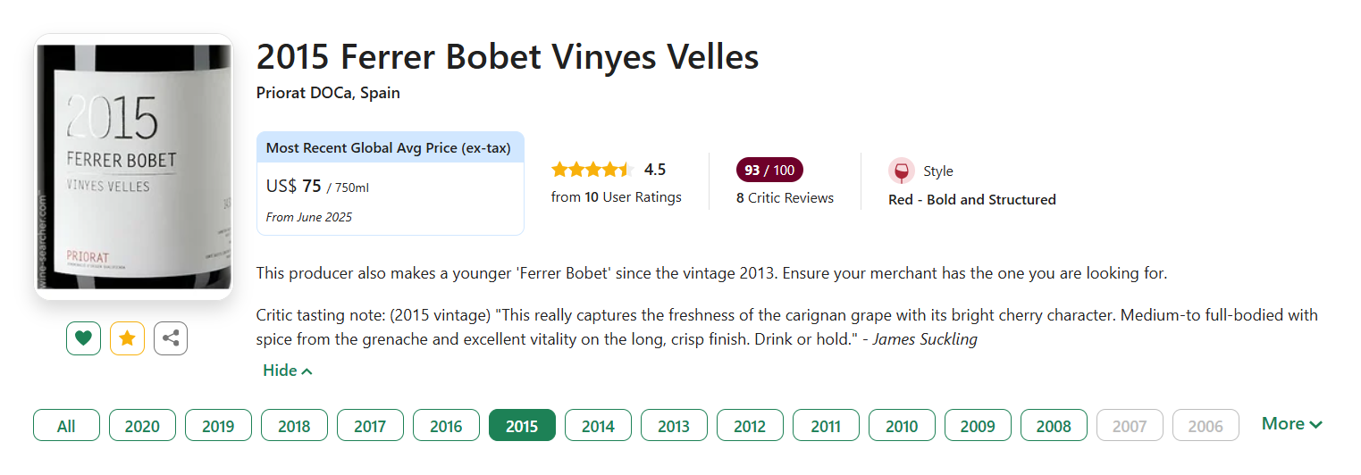
Task: Open the 8 Critic Reviews link
Action: tap(785, 198)
